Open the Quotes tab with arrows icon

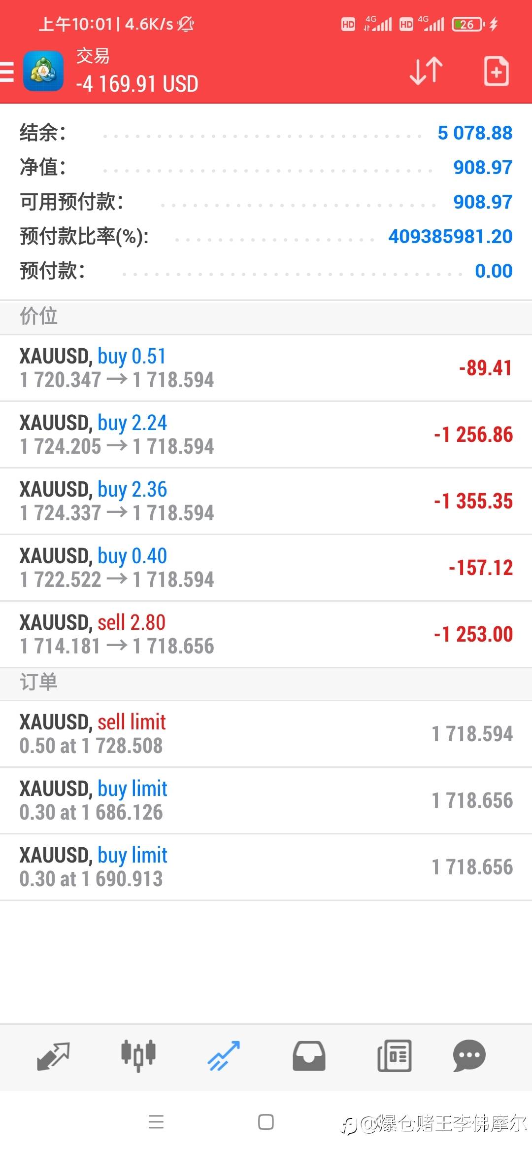(x=53, y=1056)
